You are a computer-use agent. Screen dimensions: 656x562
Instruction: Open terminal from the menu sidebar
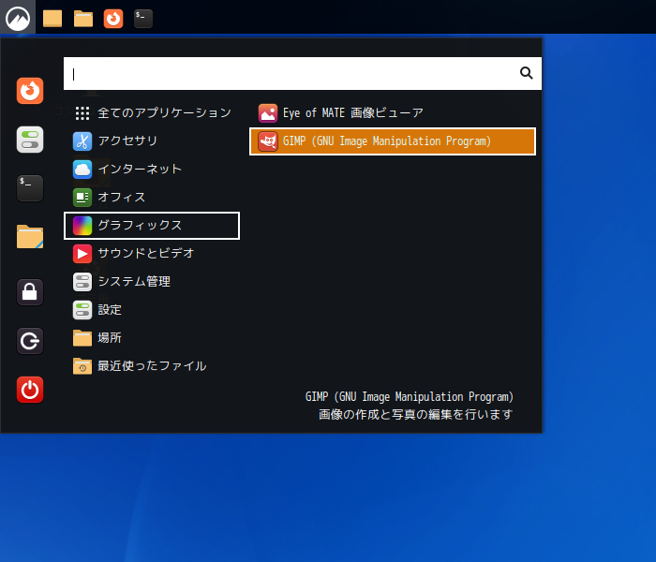click(30, 188)
